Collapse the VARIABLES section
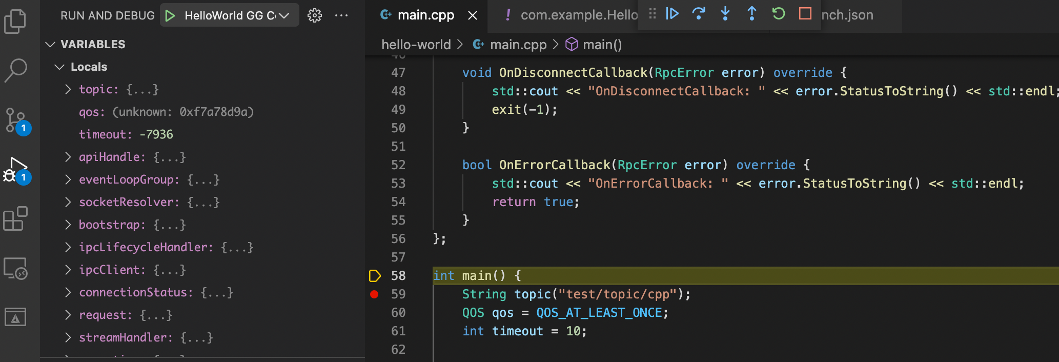The image size is (1059, 362). (50, 45)
